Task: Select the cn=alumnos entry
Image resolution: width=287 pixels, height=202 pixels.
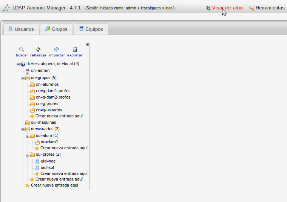Action: click(x=47, y=84)
